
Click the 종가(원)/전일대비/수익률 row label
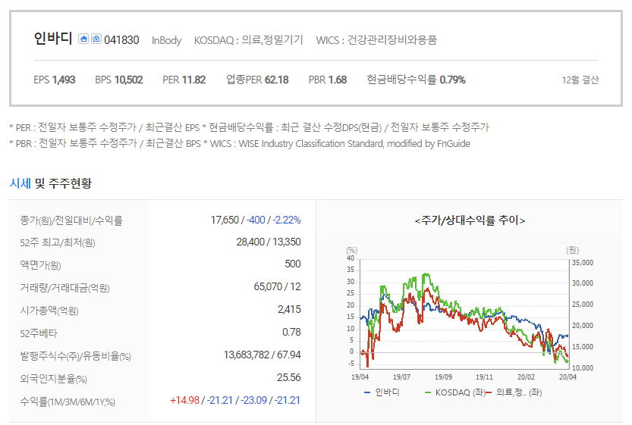pyautogui.click(x=71, y=220)
